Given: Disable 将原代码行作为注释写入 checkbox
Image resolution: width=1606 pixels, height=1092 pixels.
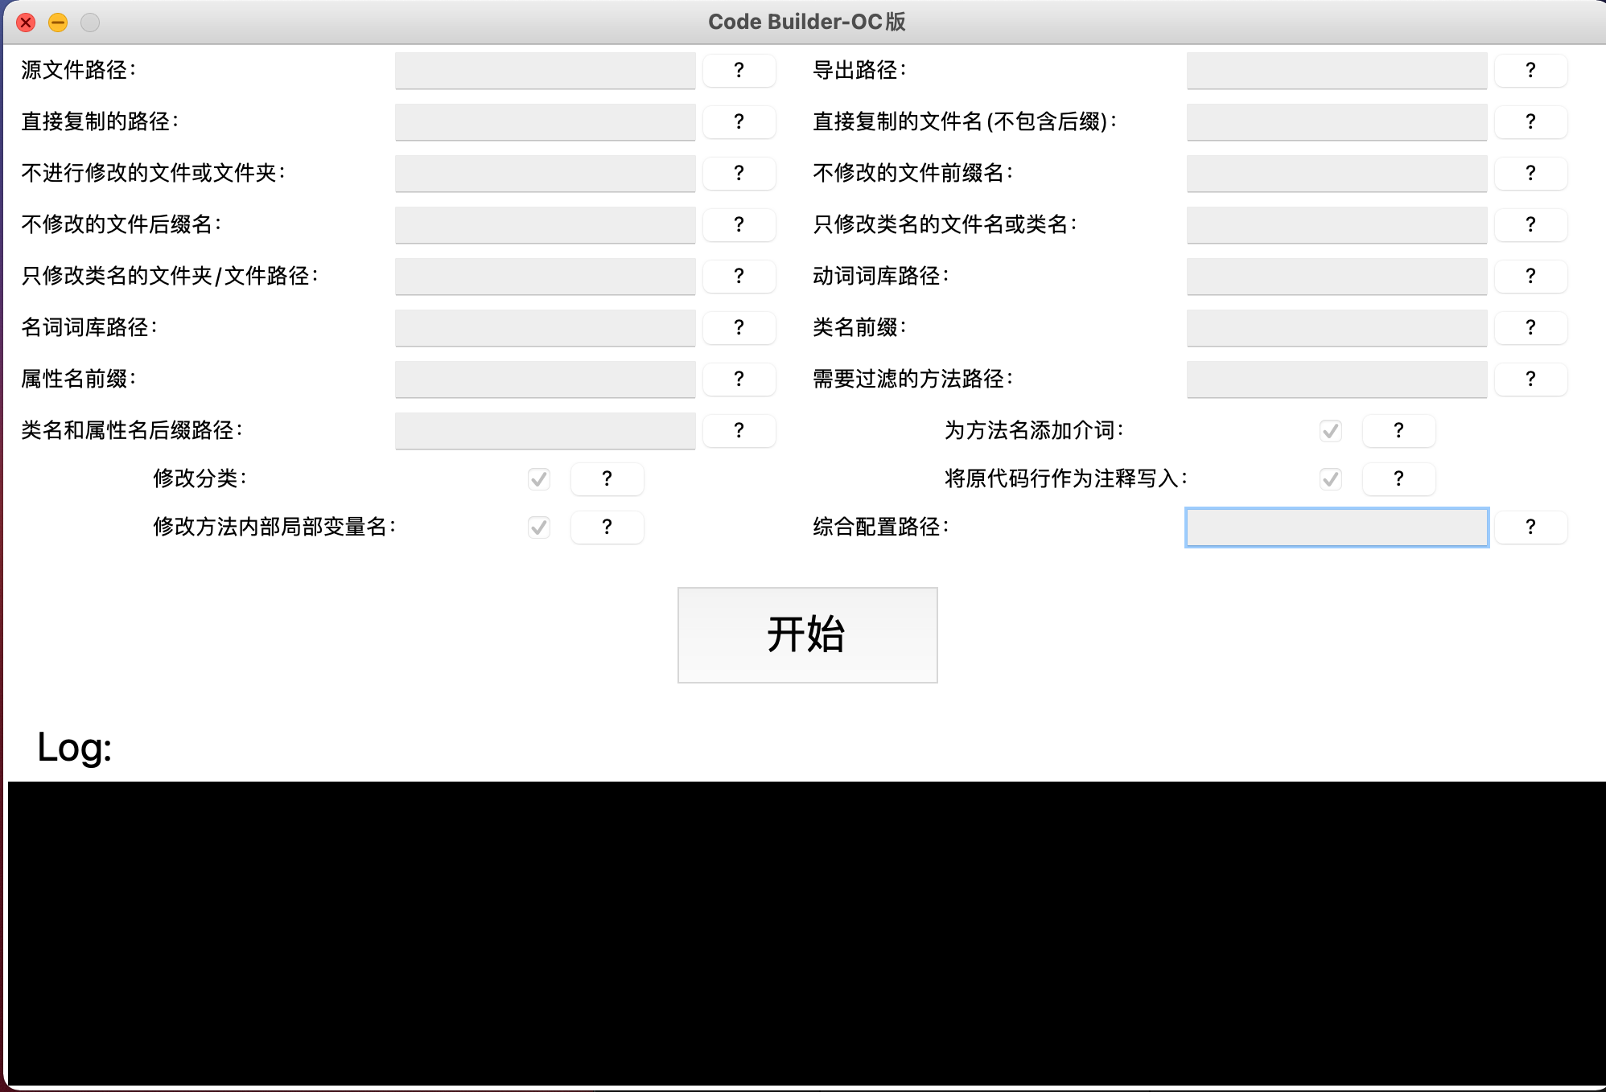Looking at the screenshot, I should [x=1331, y=479].
